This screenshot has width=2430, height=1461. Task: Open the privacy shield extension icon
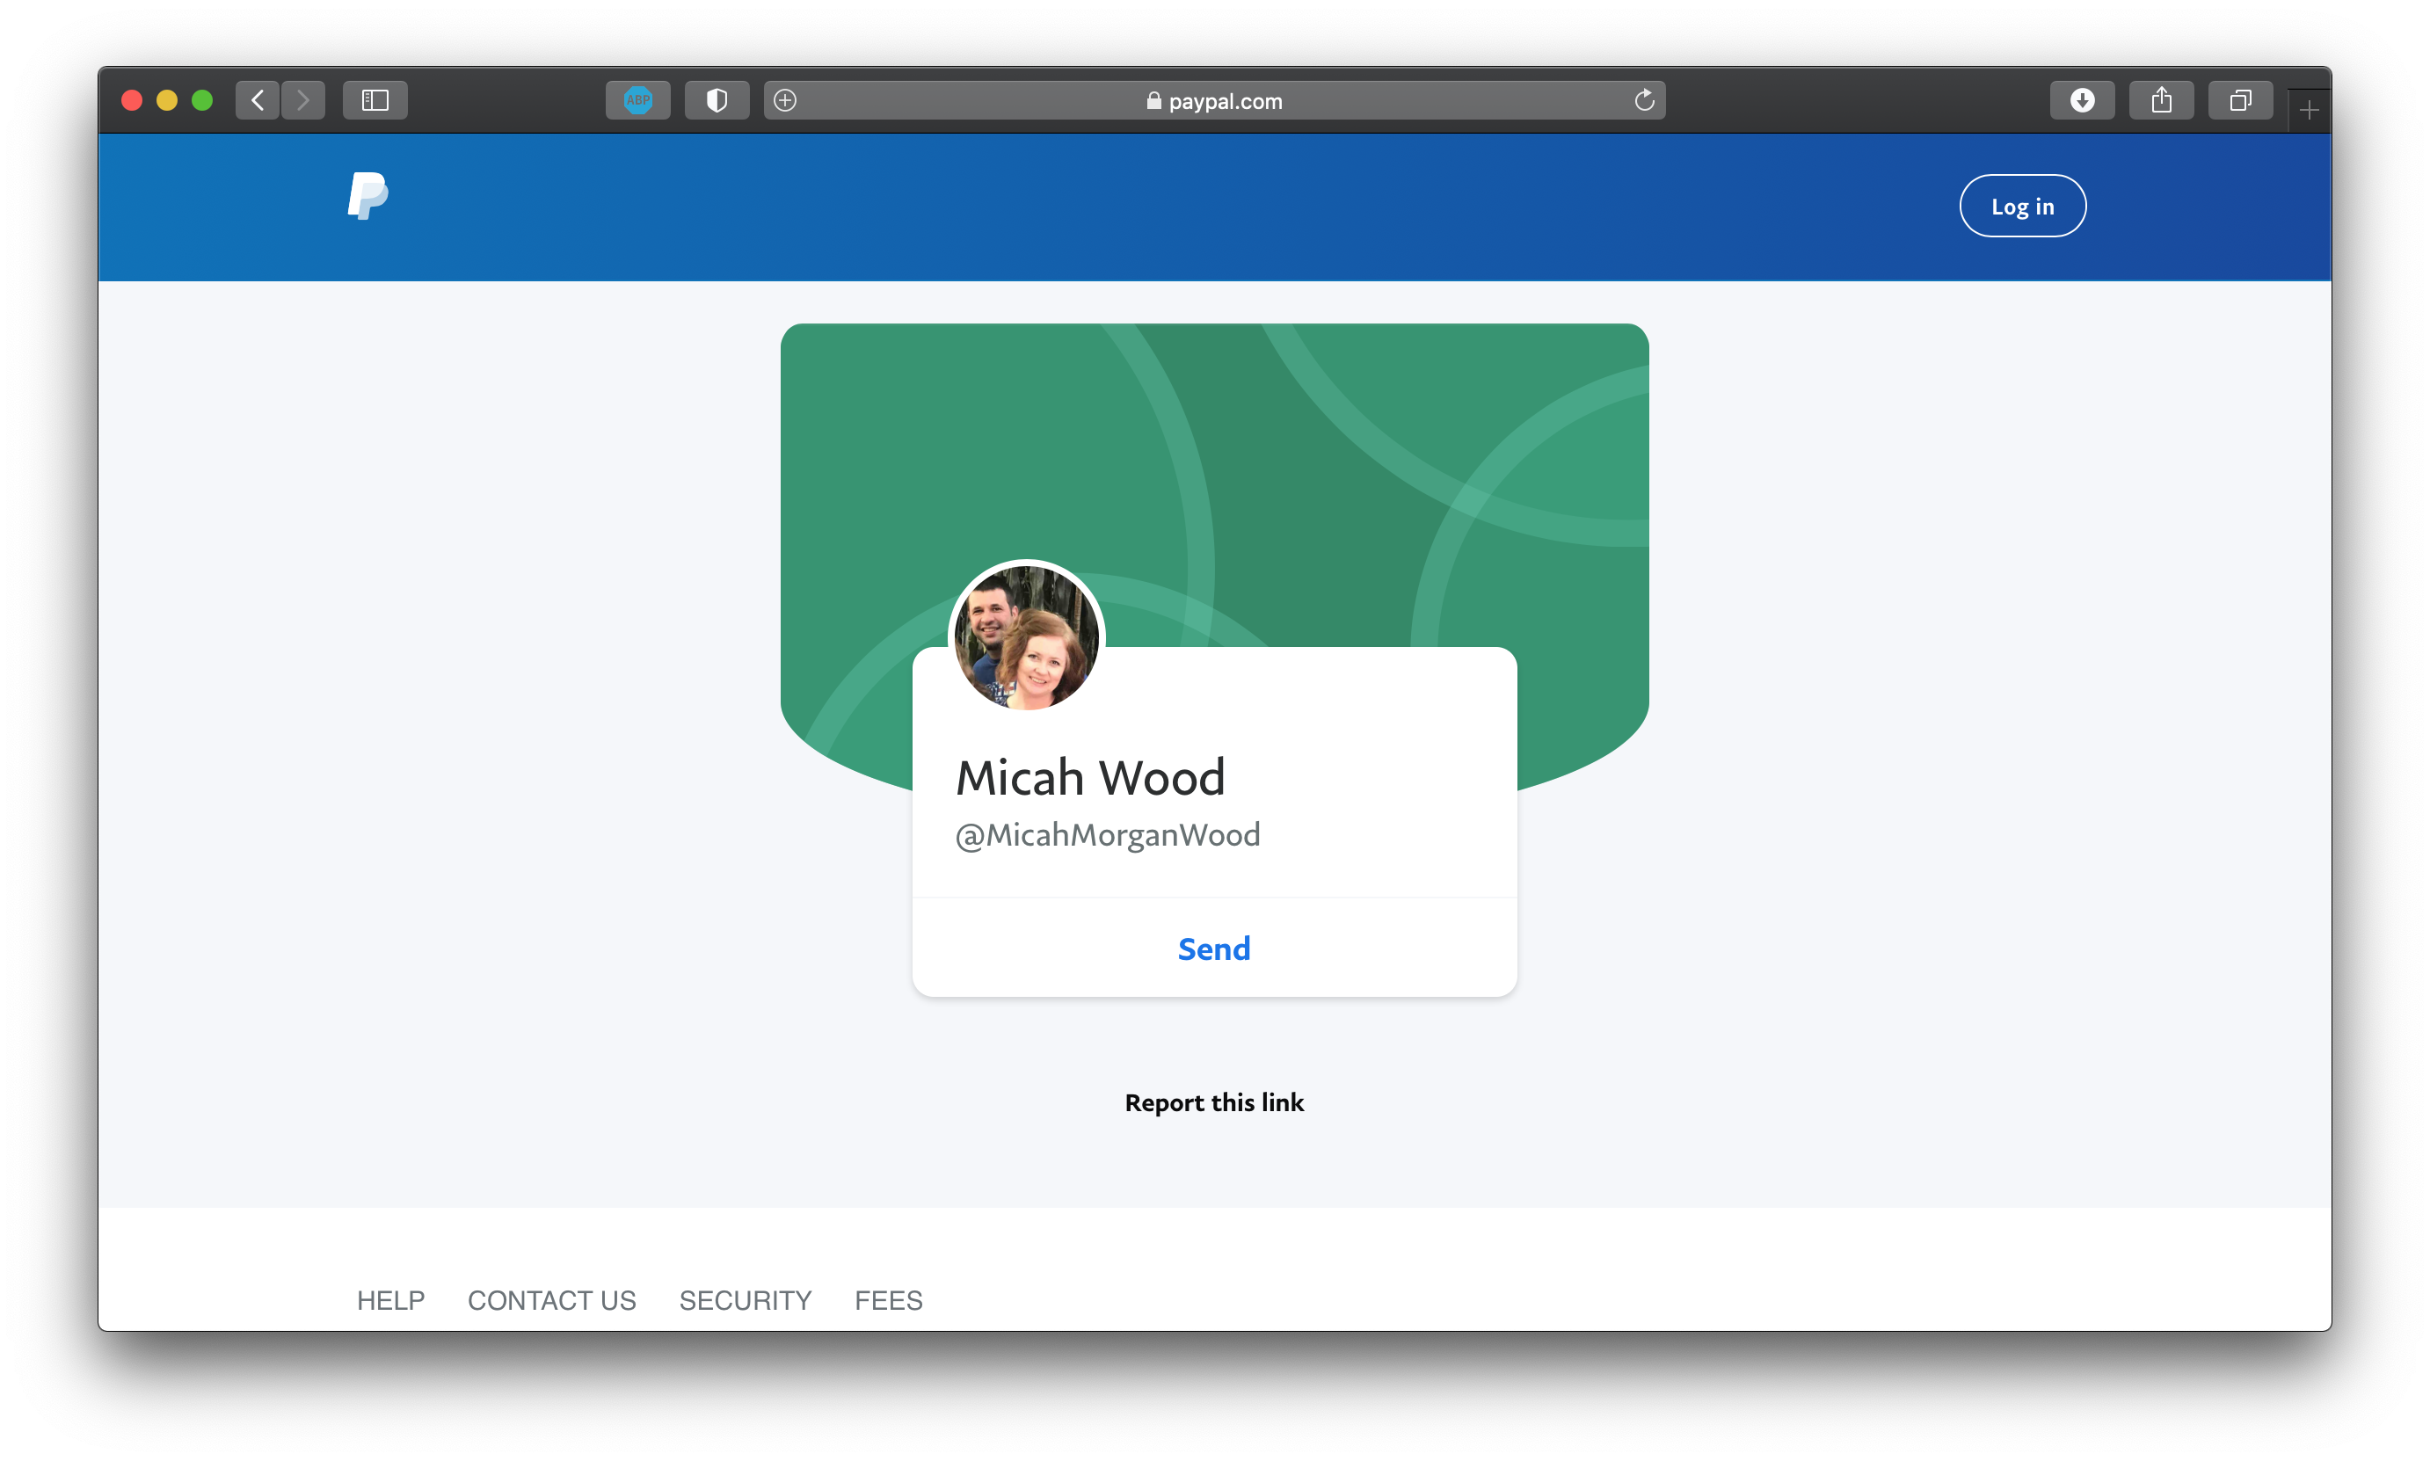717,100
